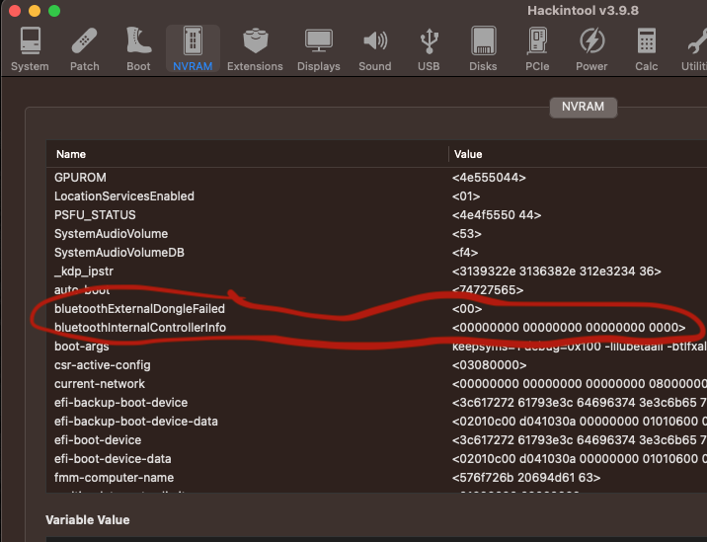The width and height of the screenshot is (707, 542).
Task: Minimize the Hackintool window
Action: [35, 11]
